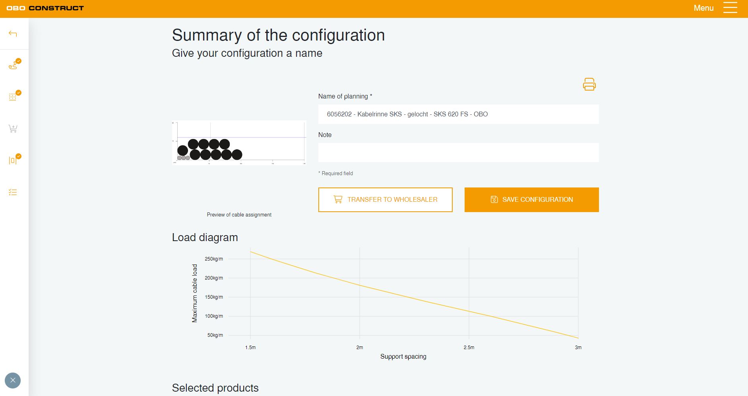Click the Name of planning field
The image size is (748, 396).
[458, 114]
